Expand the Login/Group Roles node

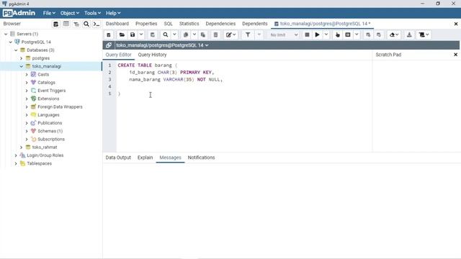click(16, 155)
